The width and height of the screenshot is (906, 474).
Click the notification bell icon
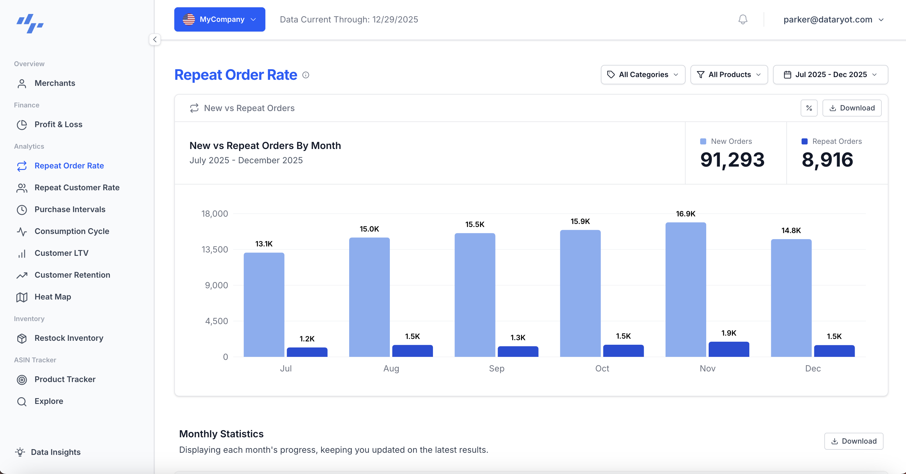point(743,19)
